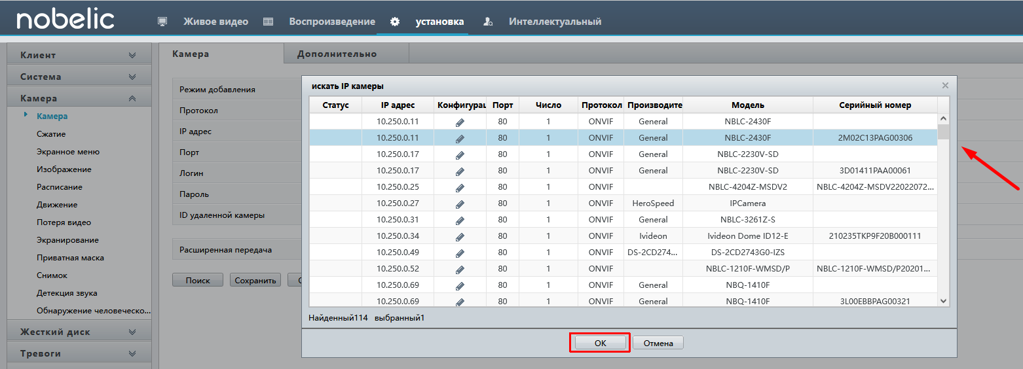Open the Интеллектуальный tab
This screenshot has width=1023, height=369.
[x=555, y=22]
